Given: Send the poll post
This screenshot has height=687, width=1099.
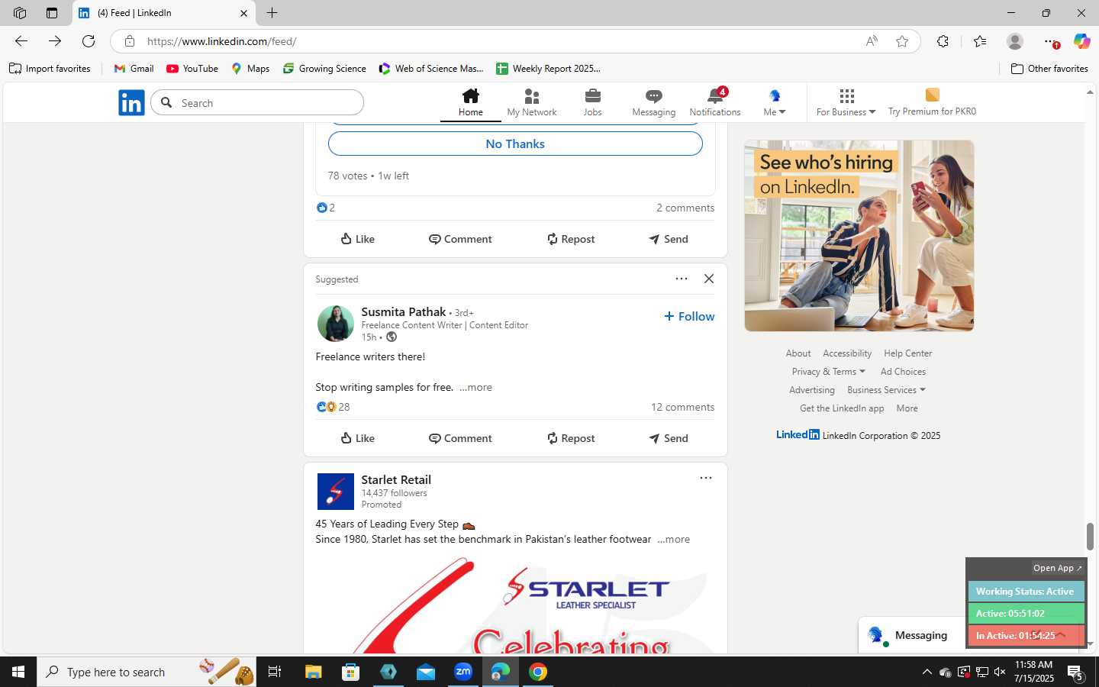Looking at the screenshot, I should click(669, 239).
